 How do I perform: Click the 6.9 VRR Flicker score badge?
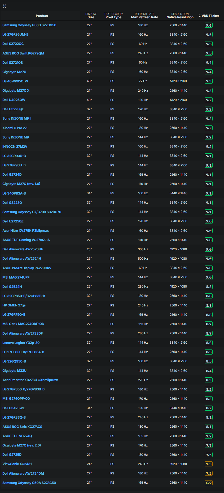[209, 483]
